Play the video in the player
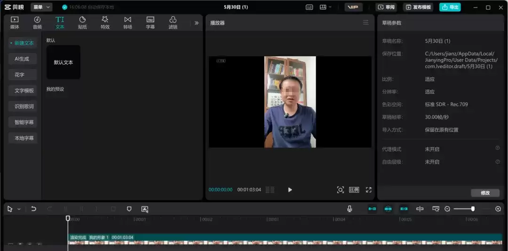508x251 pixels. click(x=290, y=190)
